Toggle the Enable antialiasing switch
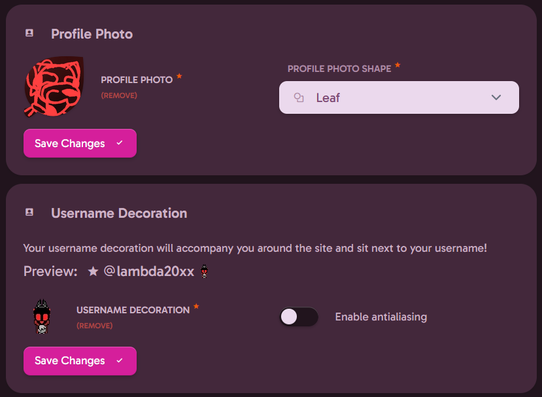Image resolution: width=542 pixels, height=397 pixels. pos(299,317)
